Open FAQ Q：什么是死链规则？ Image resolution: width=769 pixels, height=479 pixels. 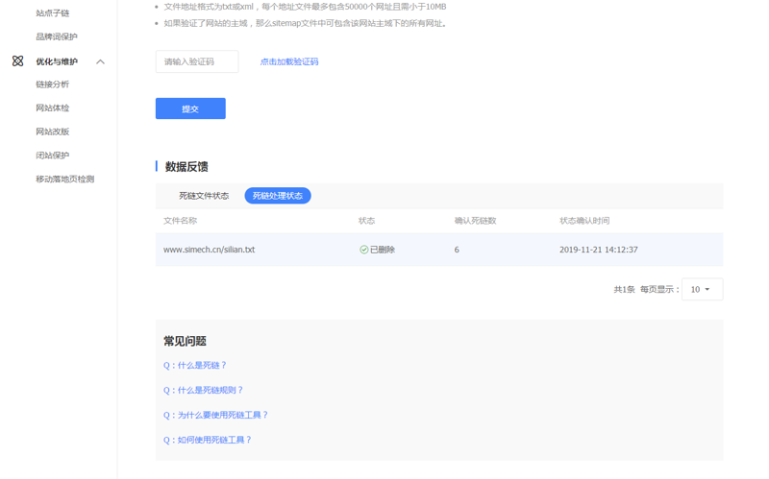[x=203, y=391]
